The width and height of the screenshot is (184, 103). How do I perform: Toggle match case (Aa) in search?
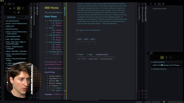tap(10, 8)
